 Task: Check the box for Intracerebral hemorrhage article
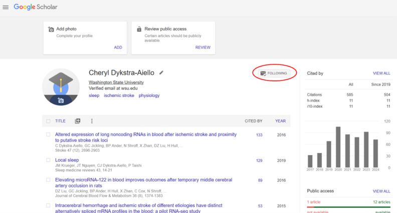click(x=48, y=205)
